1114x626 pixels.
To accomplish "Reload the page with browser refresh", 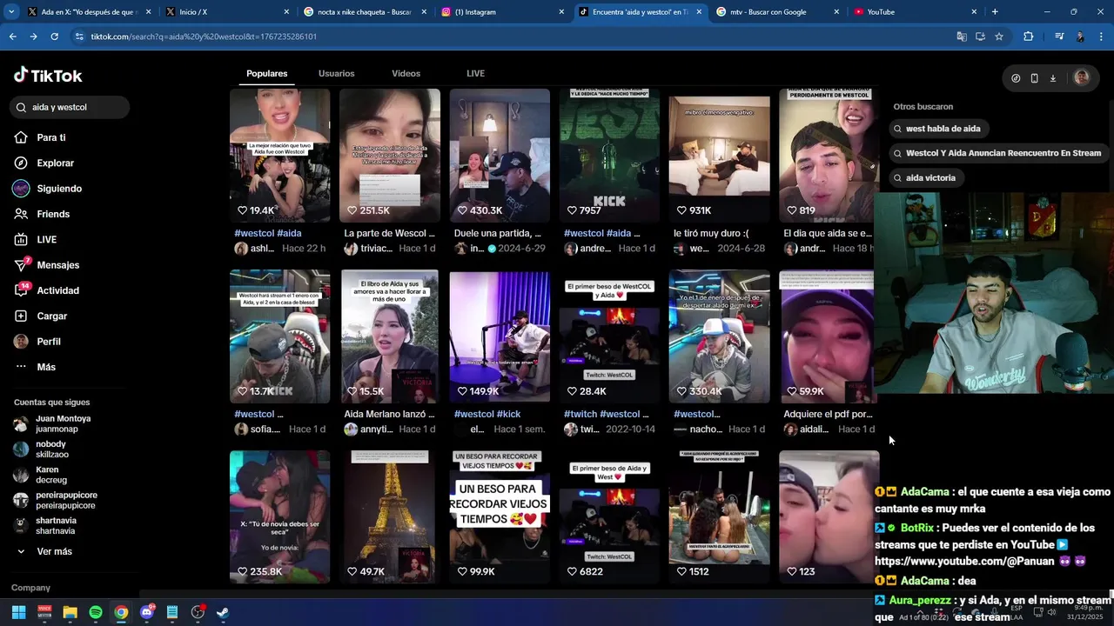I will [54, 37].
